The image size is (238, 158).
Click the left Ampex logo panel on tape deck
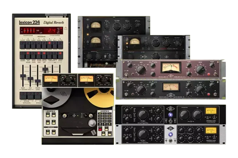(51, 112)
